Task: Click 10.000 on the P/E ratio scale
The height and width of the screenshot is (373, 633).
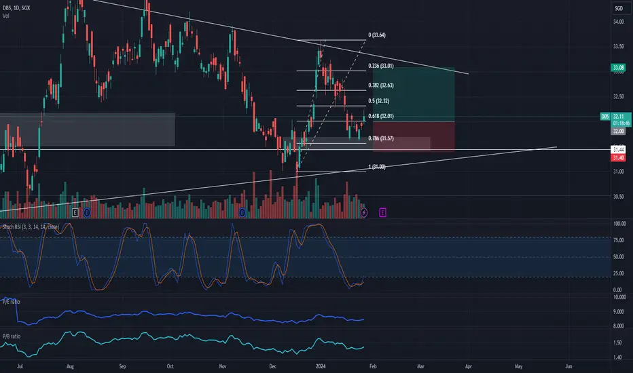Action: (619, 297)
